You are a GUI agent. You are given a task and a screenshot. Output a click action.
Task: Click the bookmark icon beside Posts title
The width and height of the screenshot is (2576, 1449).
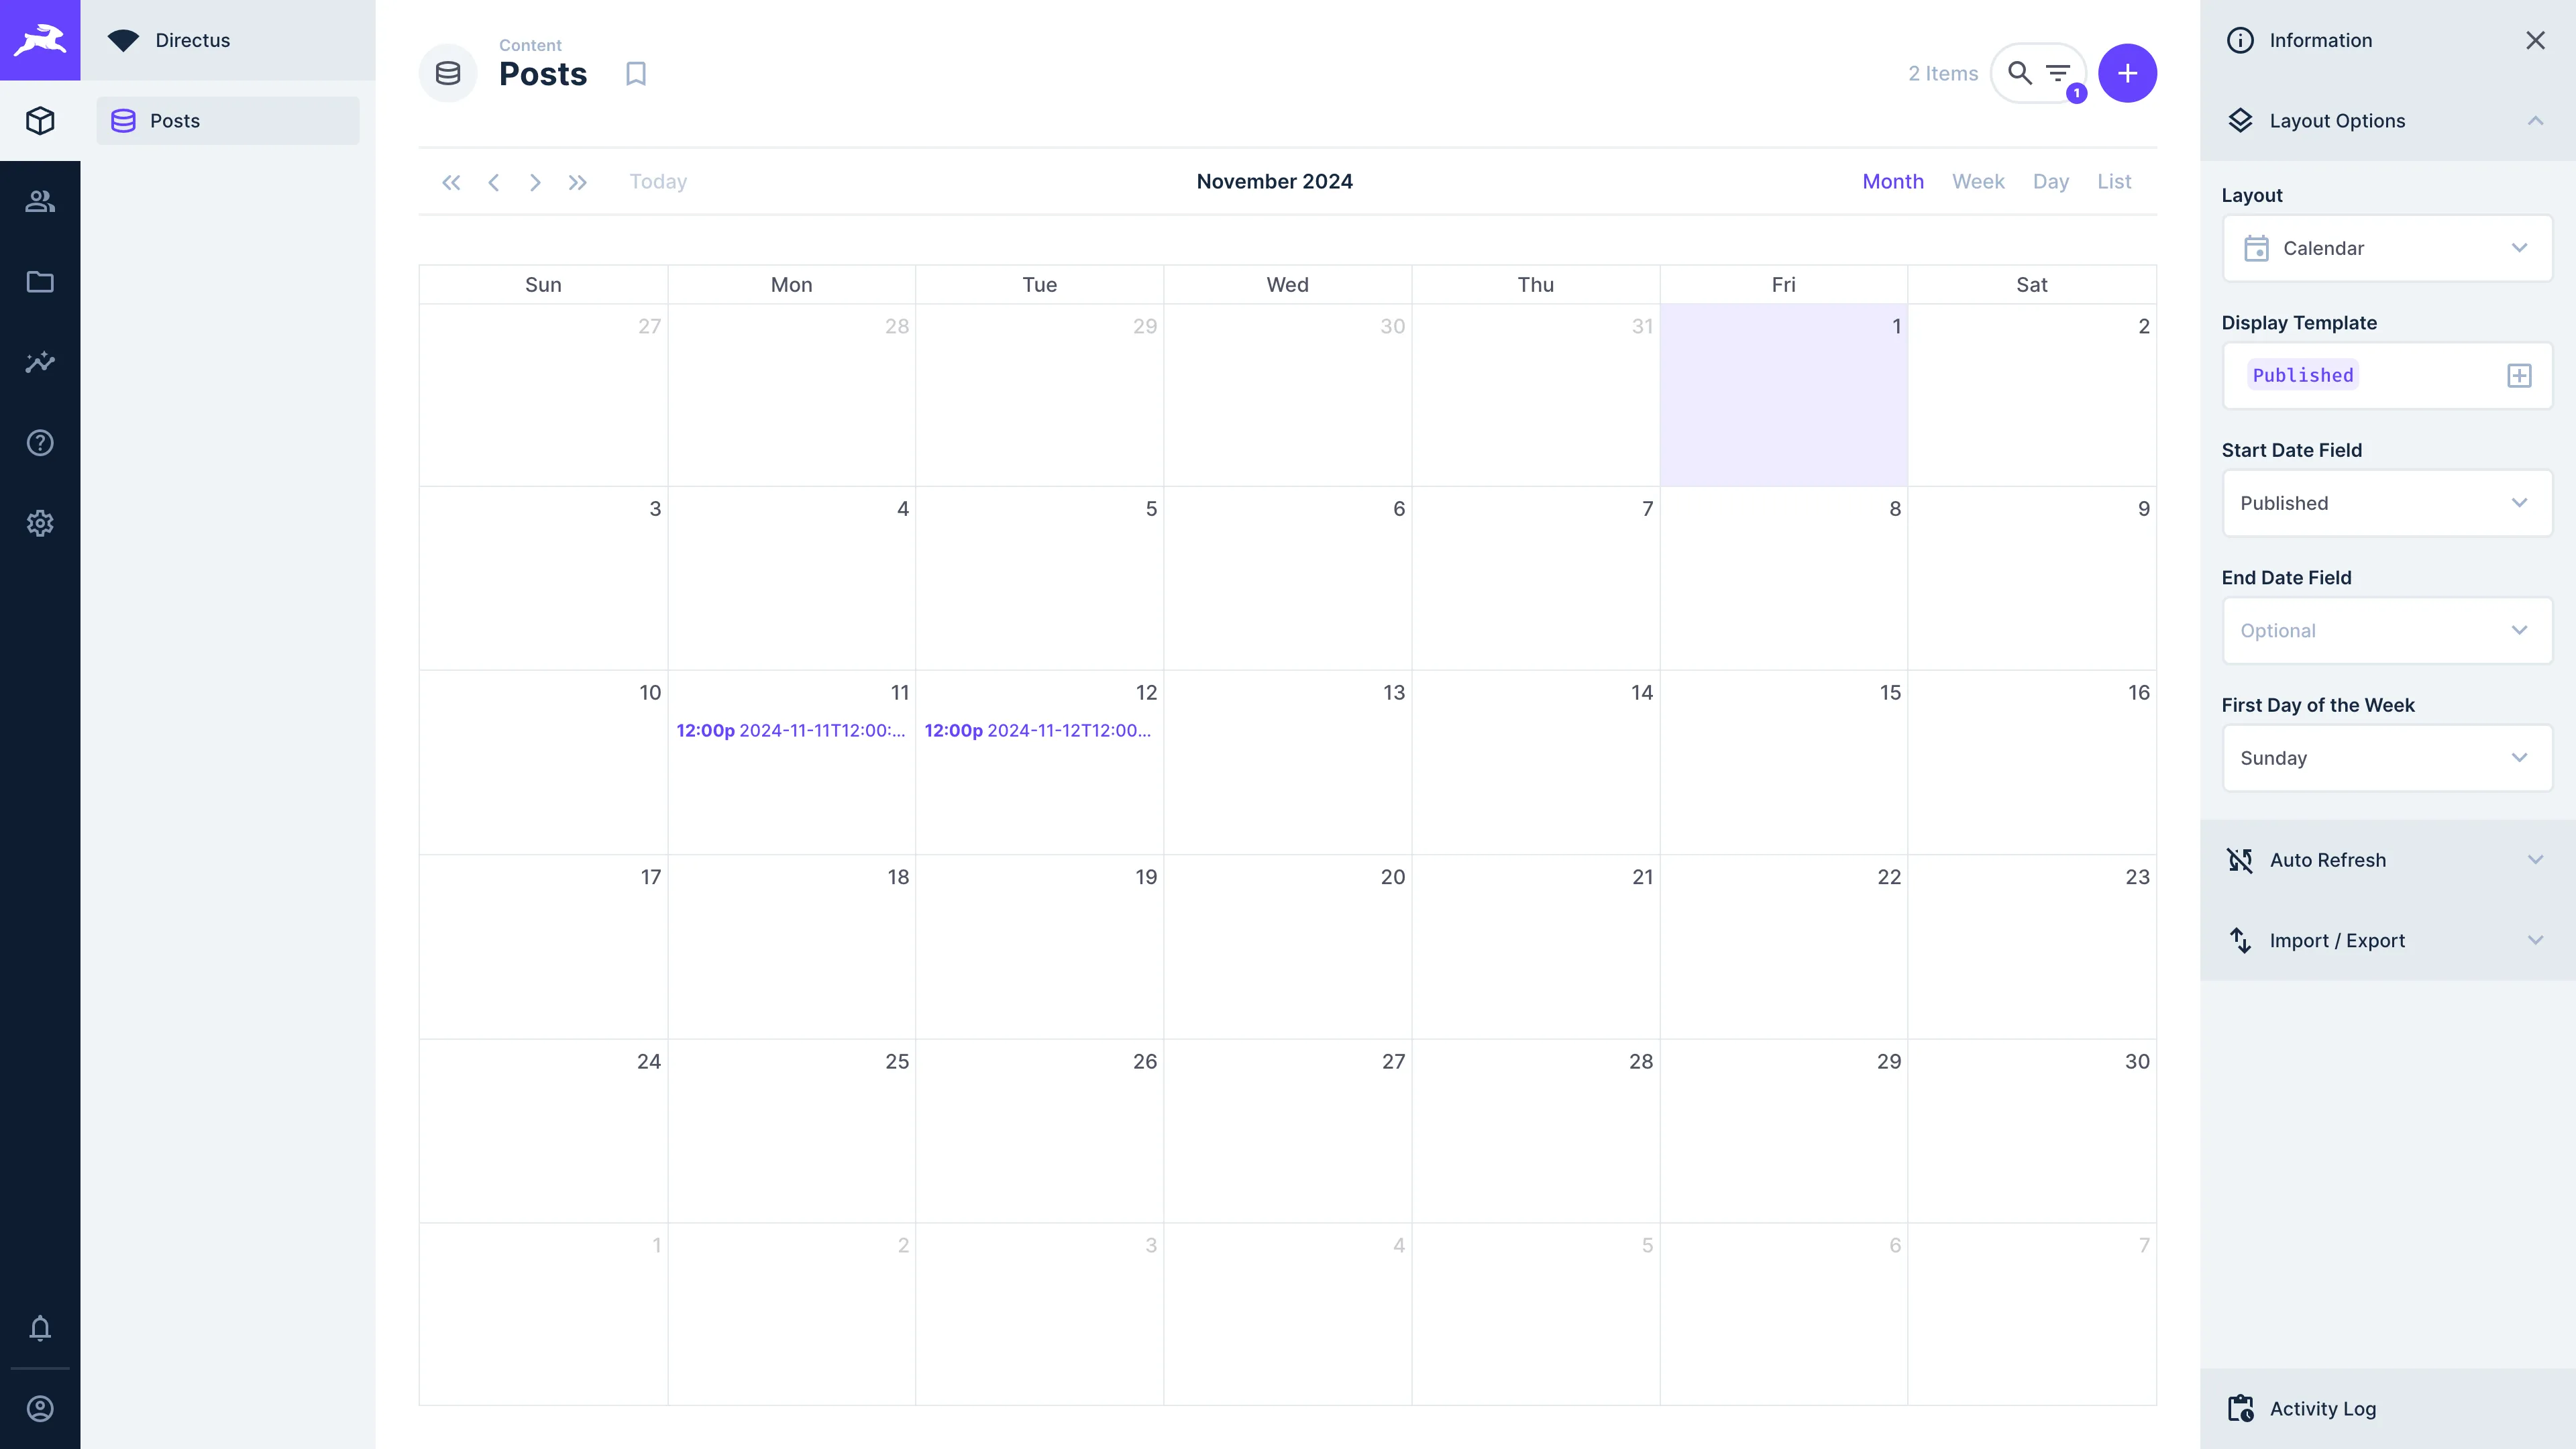[636, 72]
